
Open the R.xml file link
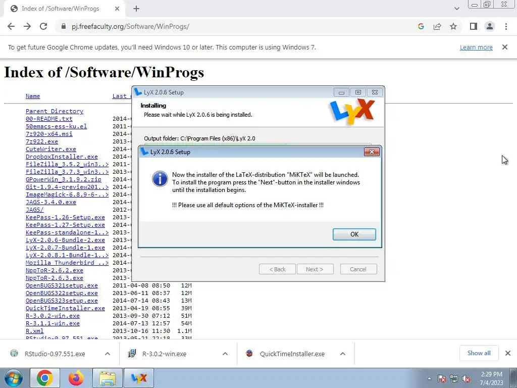pos(34,331)
